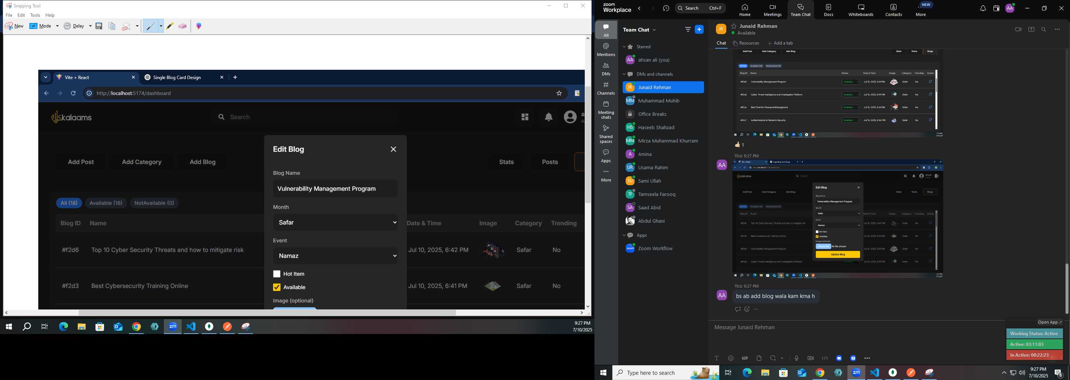Open Edit with Paint 3D balloon icon

tap(199, 26)
